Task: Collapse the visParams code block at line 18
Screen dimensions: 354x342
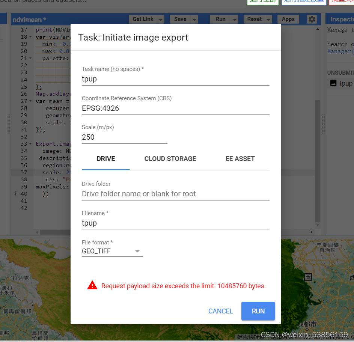Action: [x=30, y=37]
